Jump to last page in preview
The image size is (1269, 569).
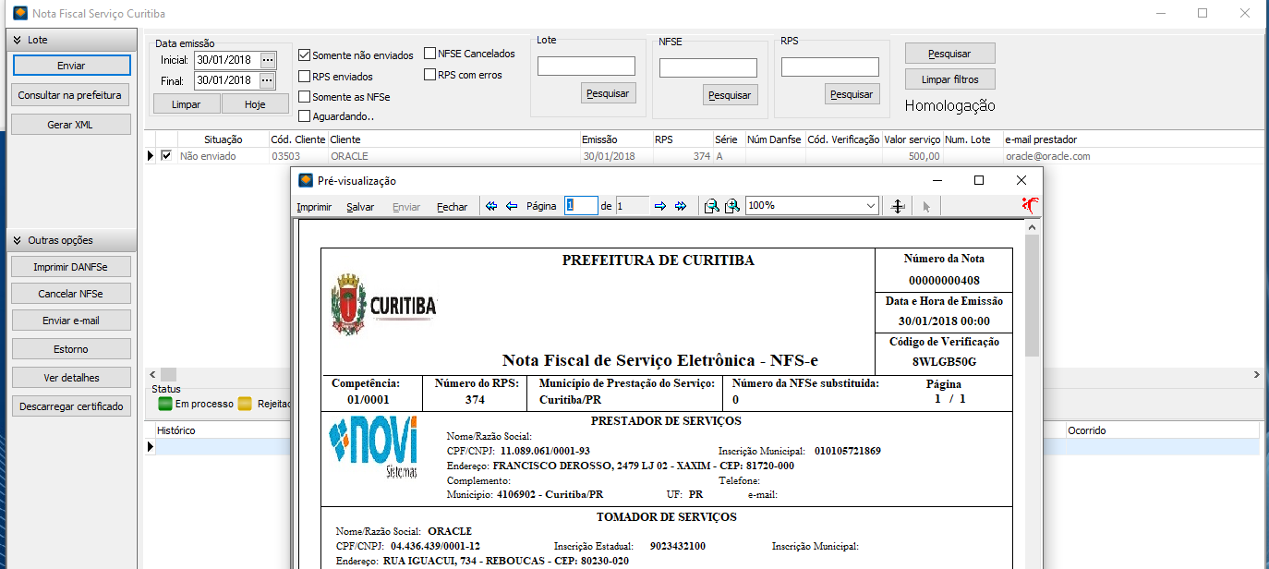click(681, 207)
